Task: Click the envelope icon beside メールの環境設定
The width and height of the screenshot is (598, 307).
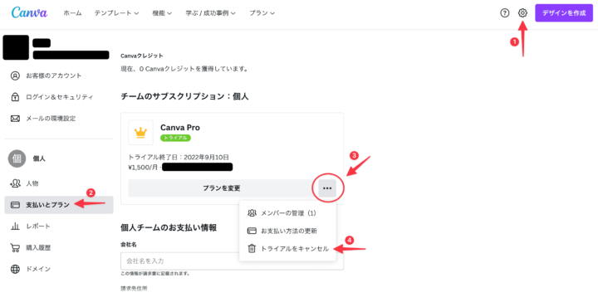Action: tap(15, 119)
